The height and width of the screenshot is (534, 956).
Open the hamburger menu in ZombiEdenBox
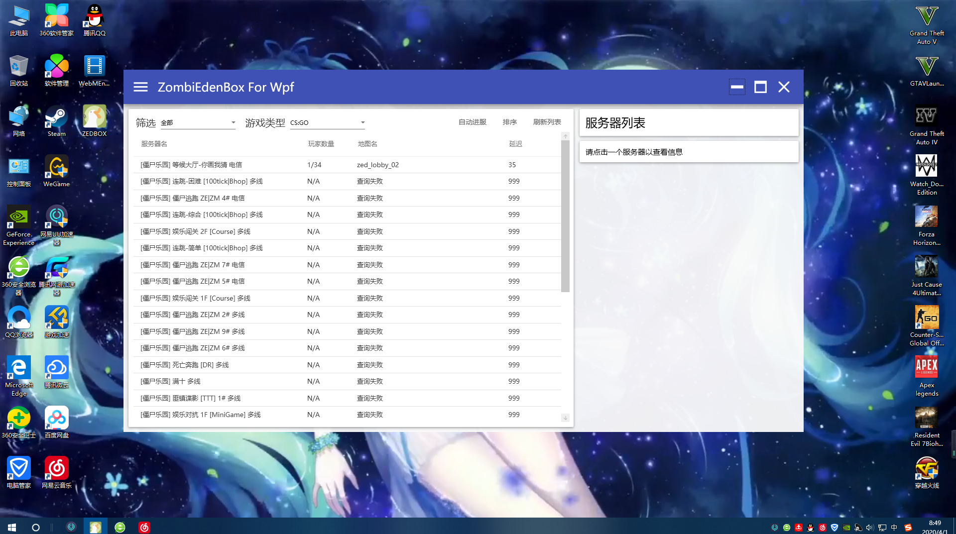point(140,87)
